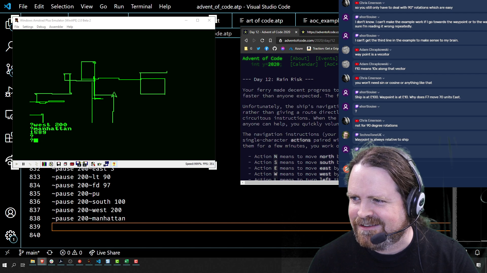
Task: Click the Run menu in Visual Studio Code
Action: (119, 6)
